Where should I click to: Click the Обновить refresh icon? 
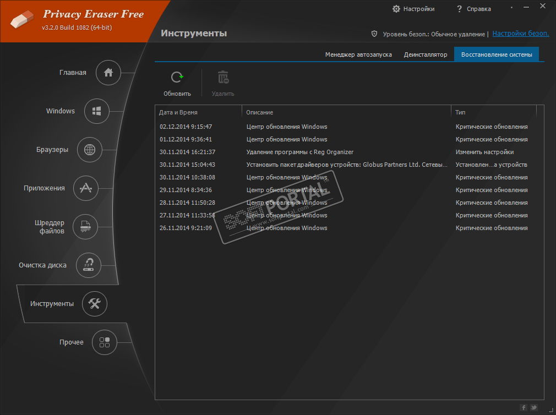(177, 77)
